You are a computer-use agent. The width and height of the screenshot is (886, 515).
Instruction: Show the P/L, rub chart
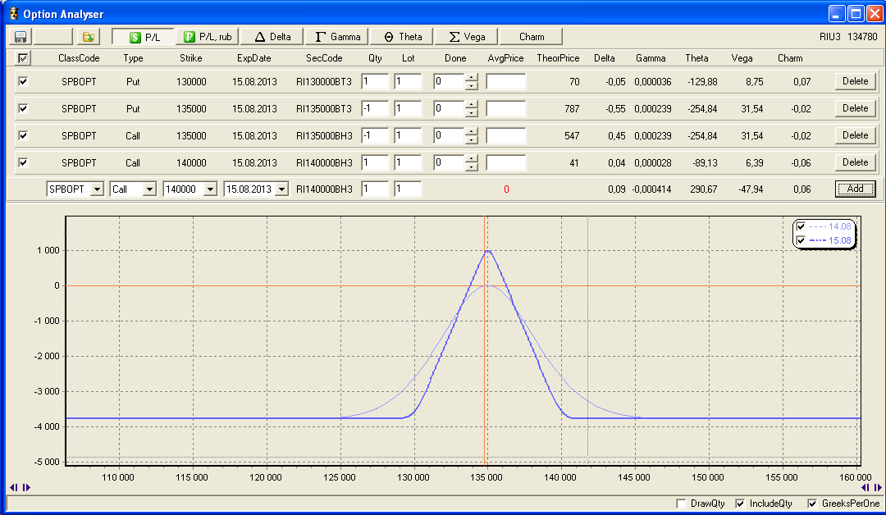[207, 37]
